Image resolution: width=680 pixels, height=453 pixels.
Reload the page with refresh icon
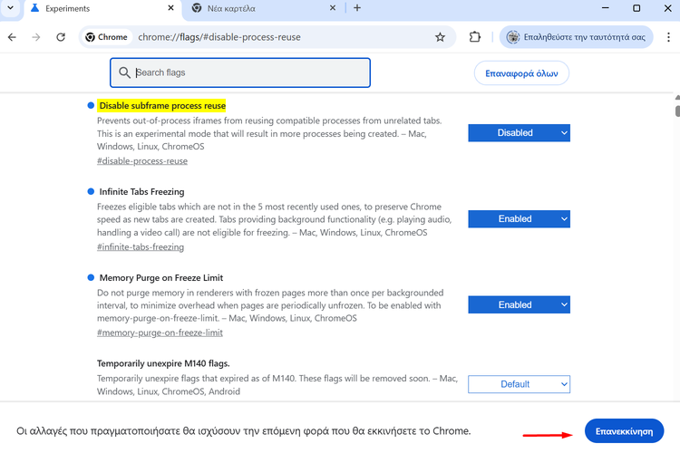coord(61,37)
